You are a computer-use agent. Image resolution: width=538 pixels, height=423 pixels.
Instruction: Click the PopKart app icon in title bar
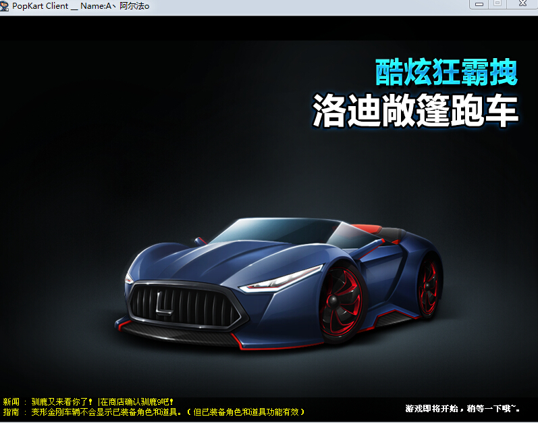click(5, 6)
